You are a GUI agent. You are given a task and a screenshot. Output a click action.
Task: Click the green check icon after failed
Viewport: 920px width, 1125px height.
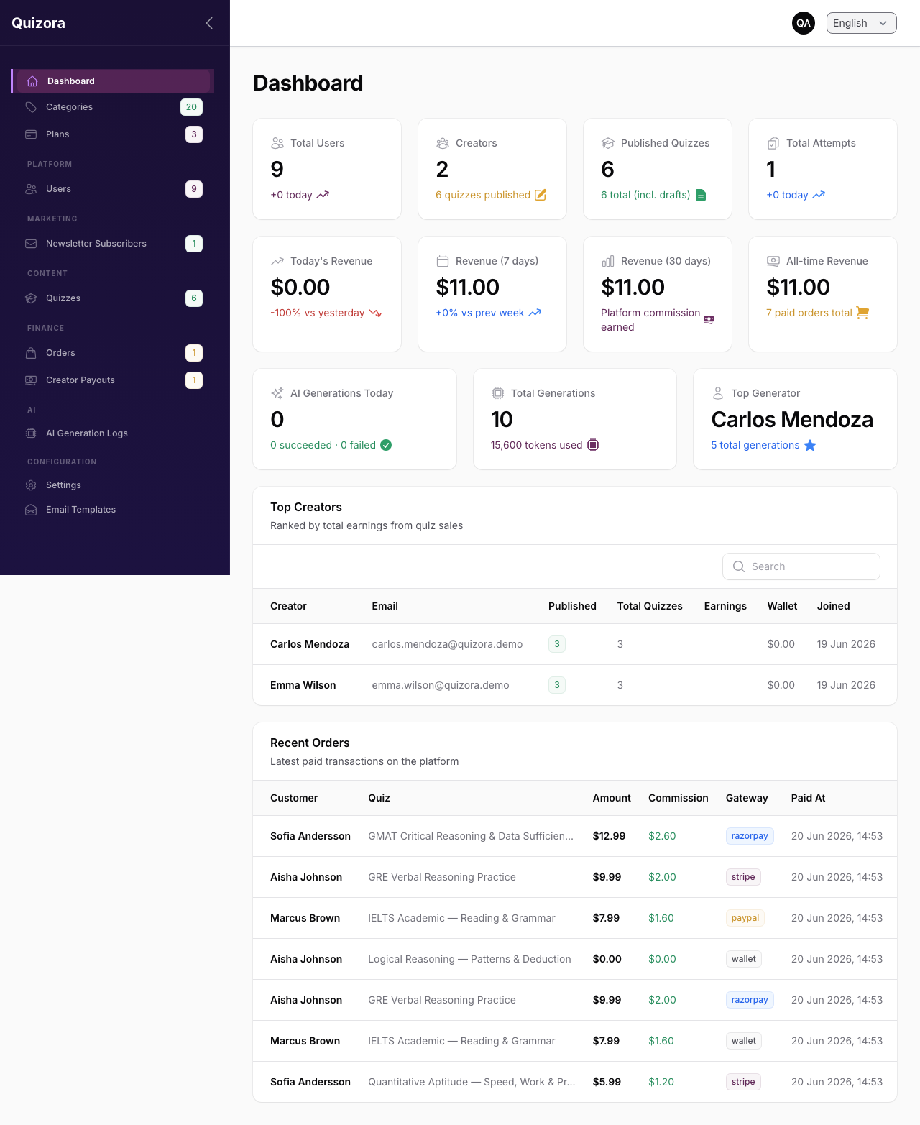coord(386,445)
